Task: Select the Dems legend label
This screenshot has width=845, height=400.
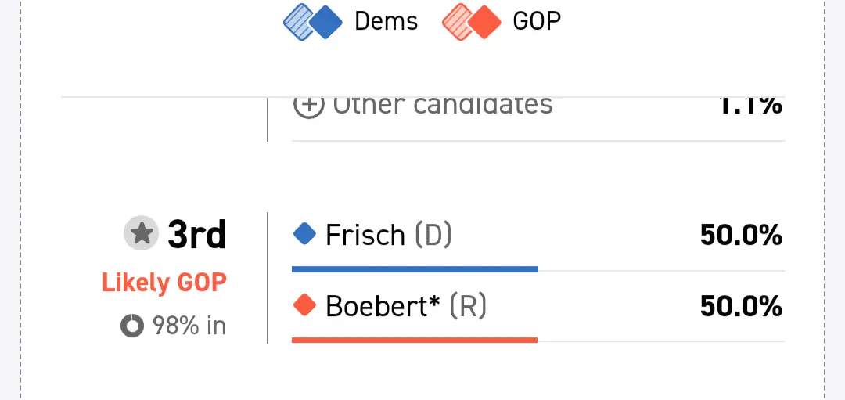Action: 386,22
